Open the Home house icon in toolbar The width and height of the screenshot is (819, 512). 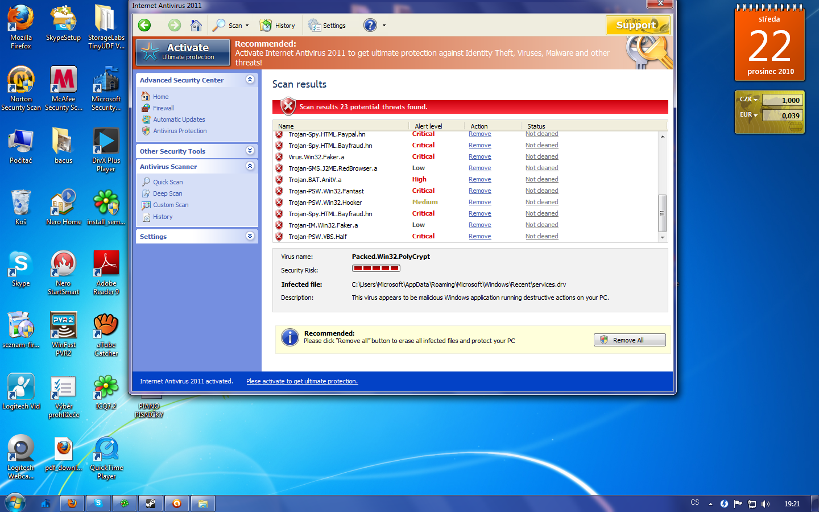pos(196,25)
